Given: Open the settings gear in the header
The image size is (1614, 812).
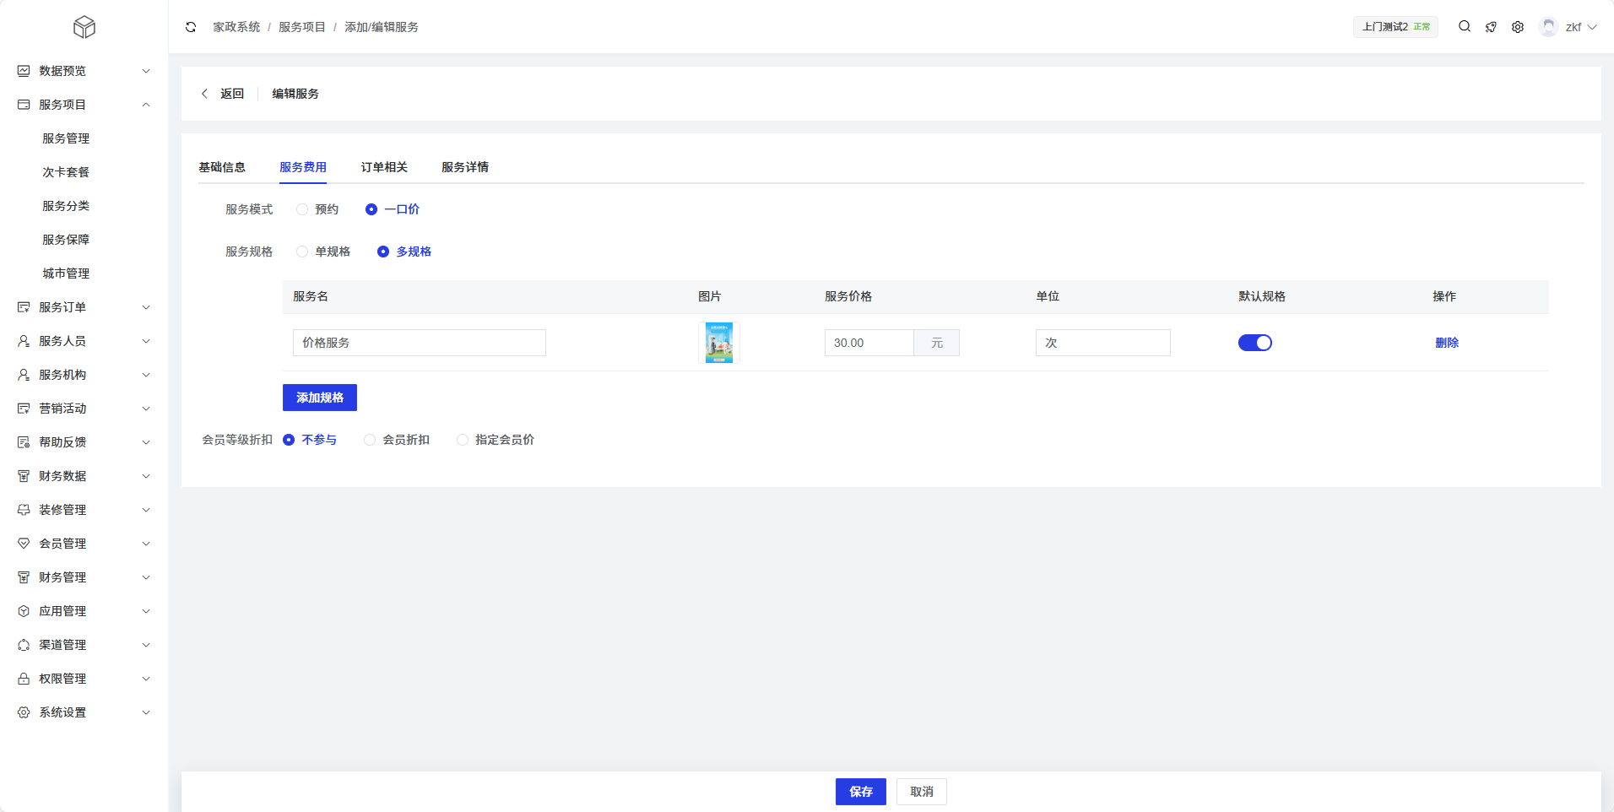Looking at the screenshot, I should 1518,27.
